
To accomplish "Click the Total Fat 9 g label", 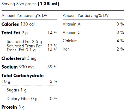I will click(15, 33).
